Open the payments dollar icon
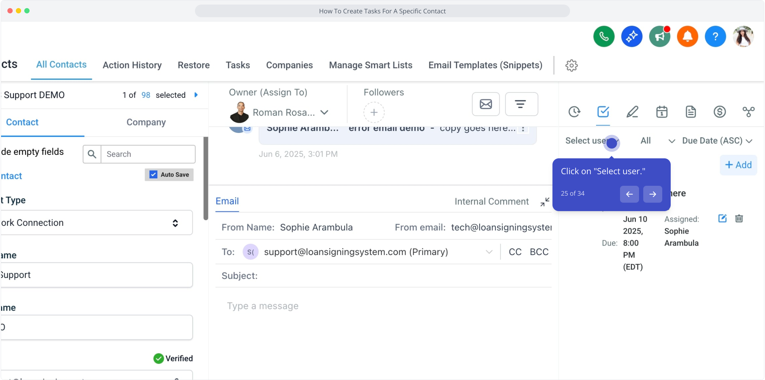Image resolution: width=765 pixels, height=380 pixels. click(x=720, y=112)
